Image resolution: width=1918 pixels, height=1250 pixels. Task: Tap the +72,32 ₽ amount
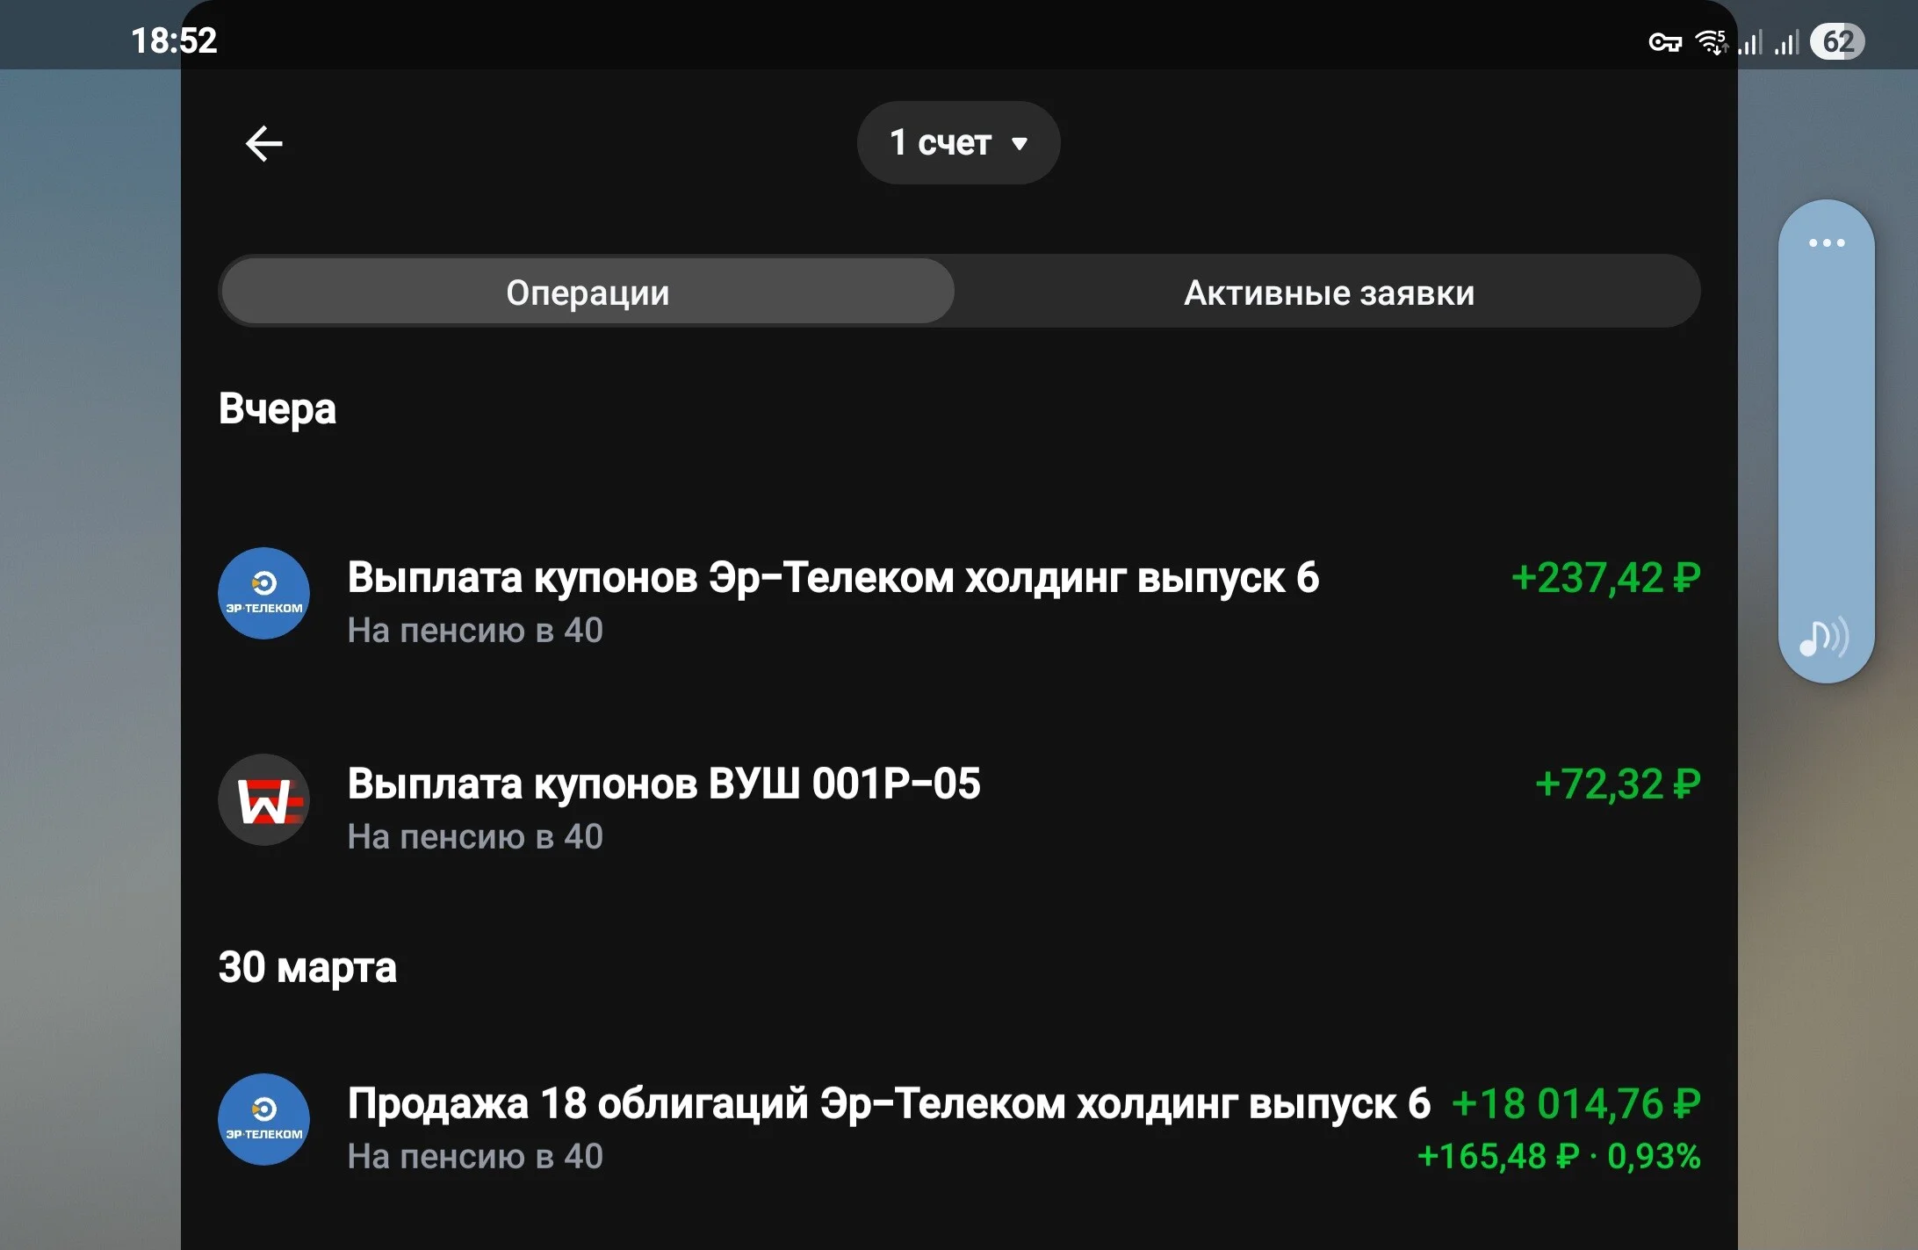(x=1618, y=784)
